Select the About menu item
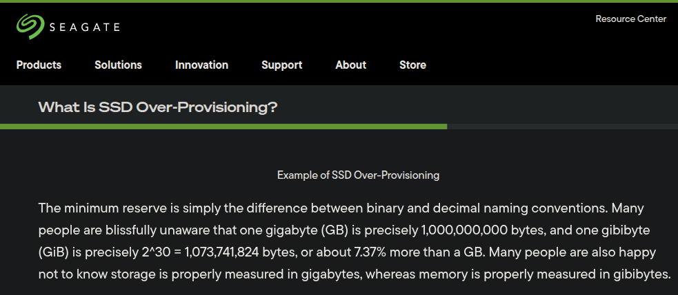Screen dimensions: 678x295 tap(350, 65)
